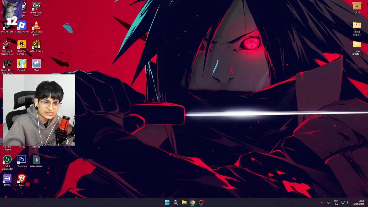Select the Palworld desktop icon

(22, 65)
